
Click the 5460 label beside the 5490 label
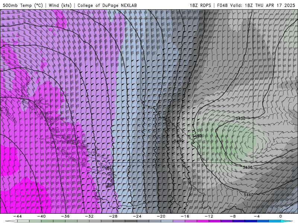197,136
